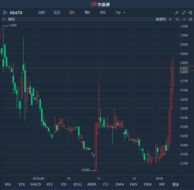Select the pencil drawing tool icon
The height and width of the screenshot is (190, 194).
coord(177,13)
